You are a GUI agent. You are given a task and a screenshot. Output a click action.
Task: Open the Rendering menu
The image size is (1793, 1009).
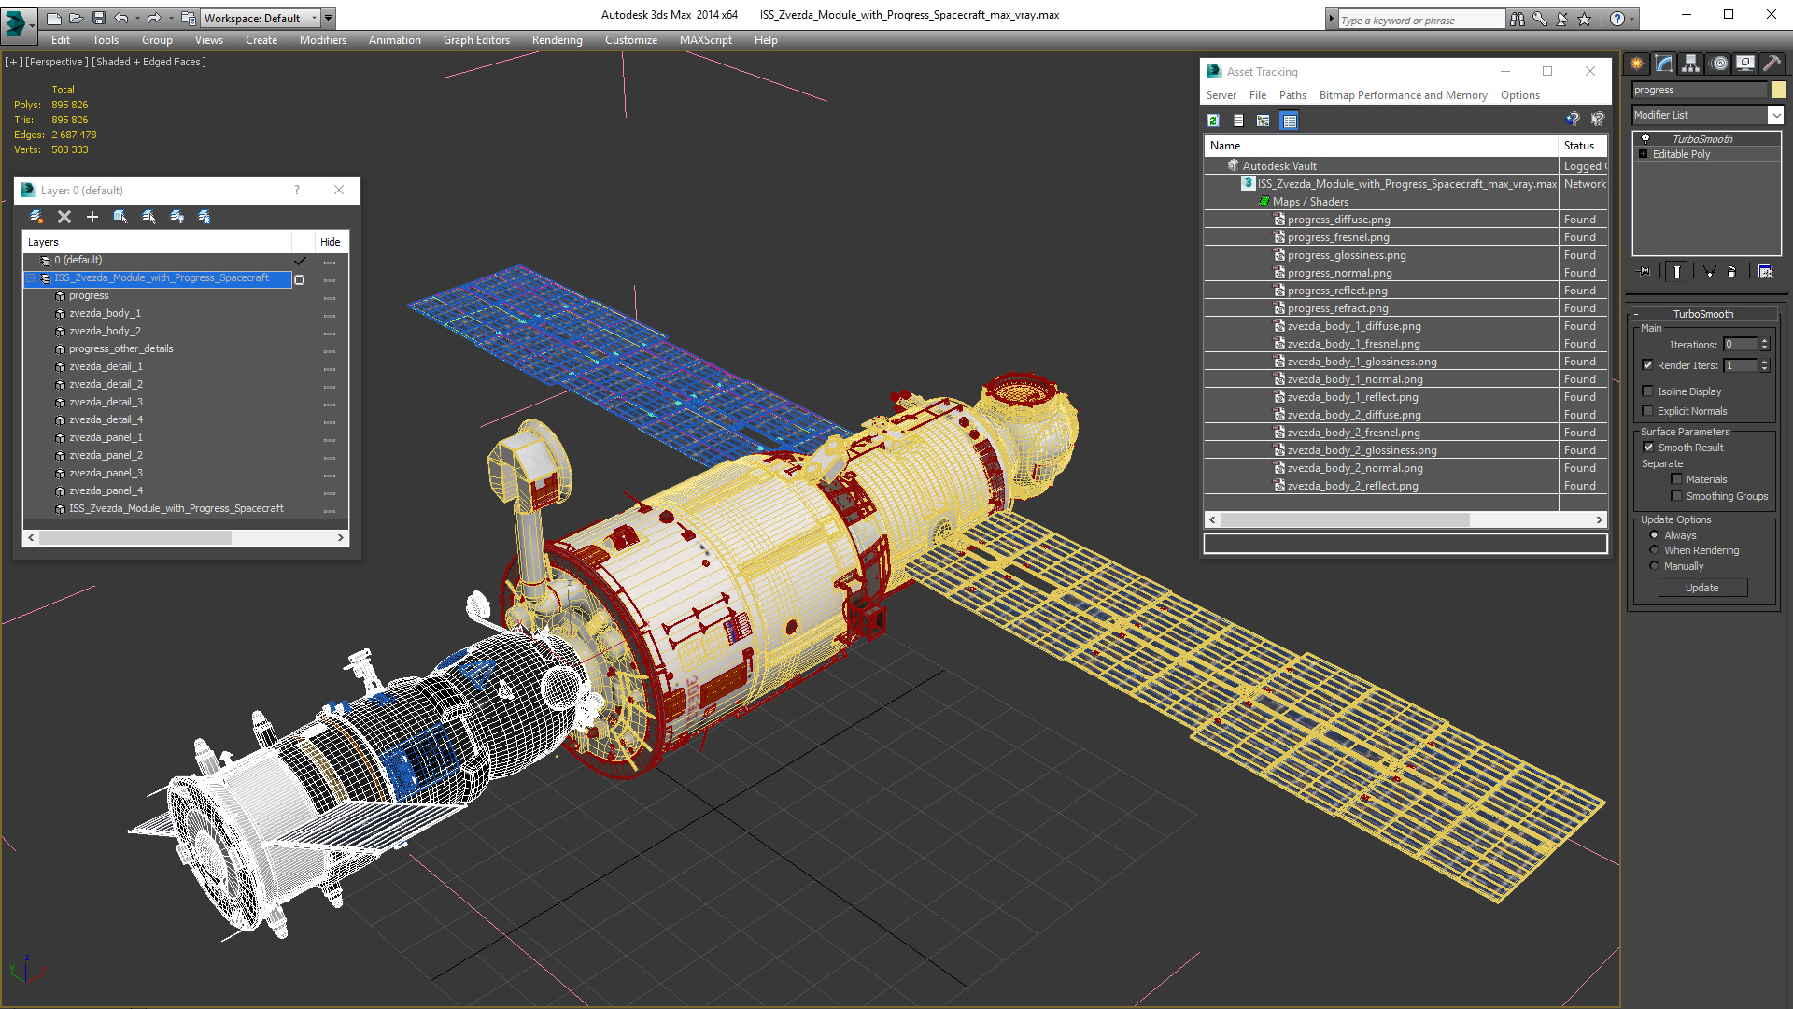point(557,40)
